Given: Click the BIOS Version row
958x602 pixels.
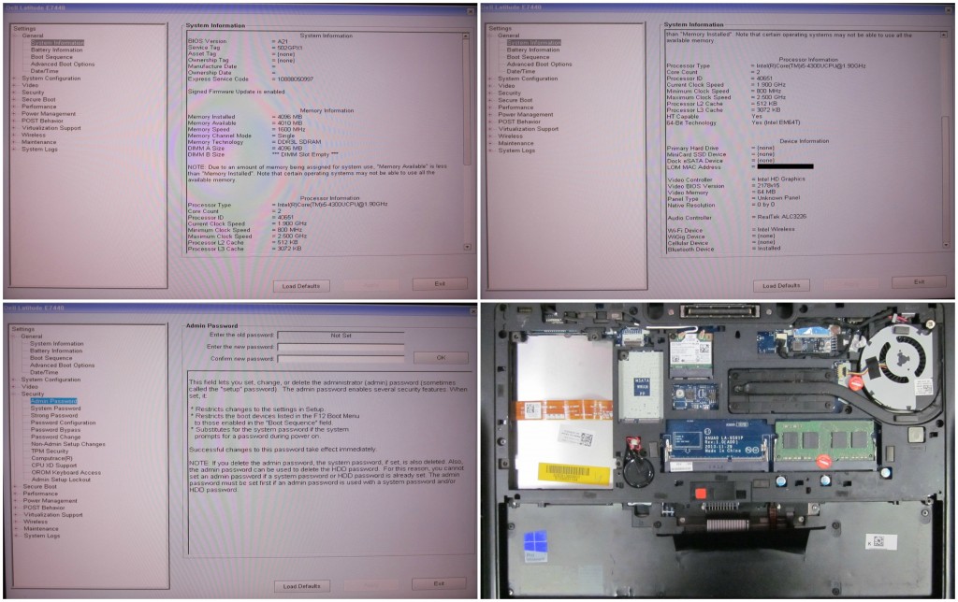Looking at the screenshot, I should point(239,41).
